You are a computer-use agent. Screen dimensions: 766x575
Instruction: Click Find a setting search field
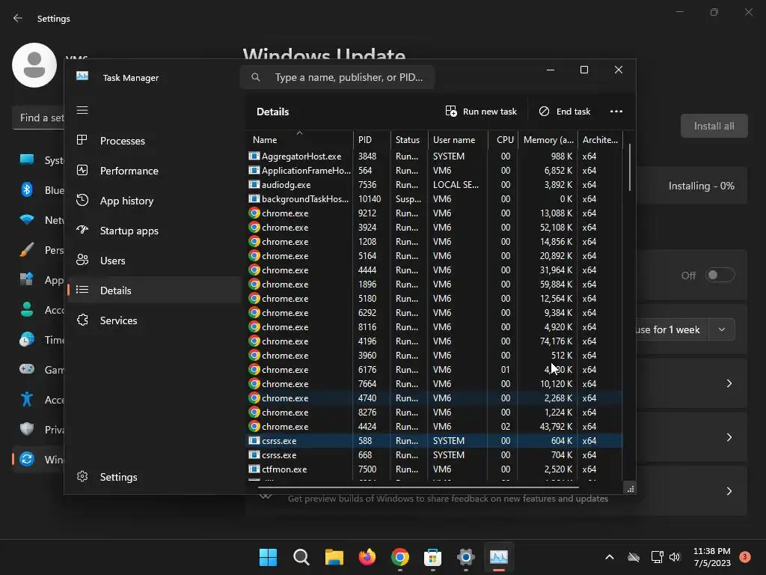tap(38, 118)
